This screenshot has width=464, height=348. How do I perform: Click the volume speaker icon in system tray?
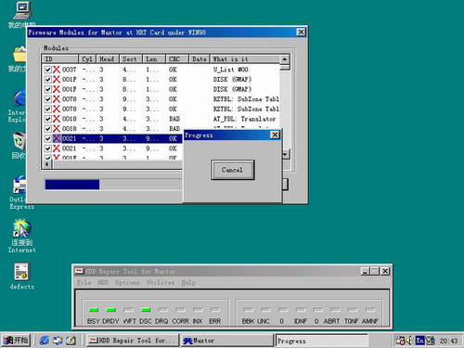pyautogui.click(x=408, y=341)
